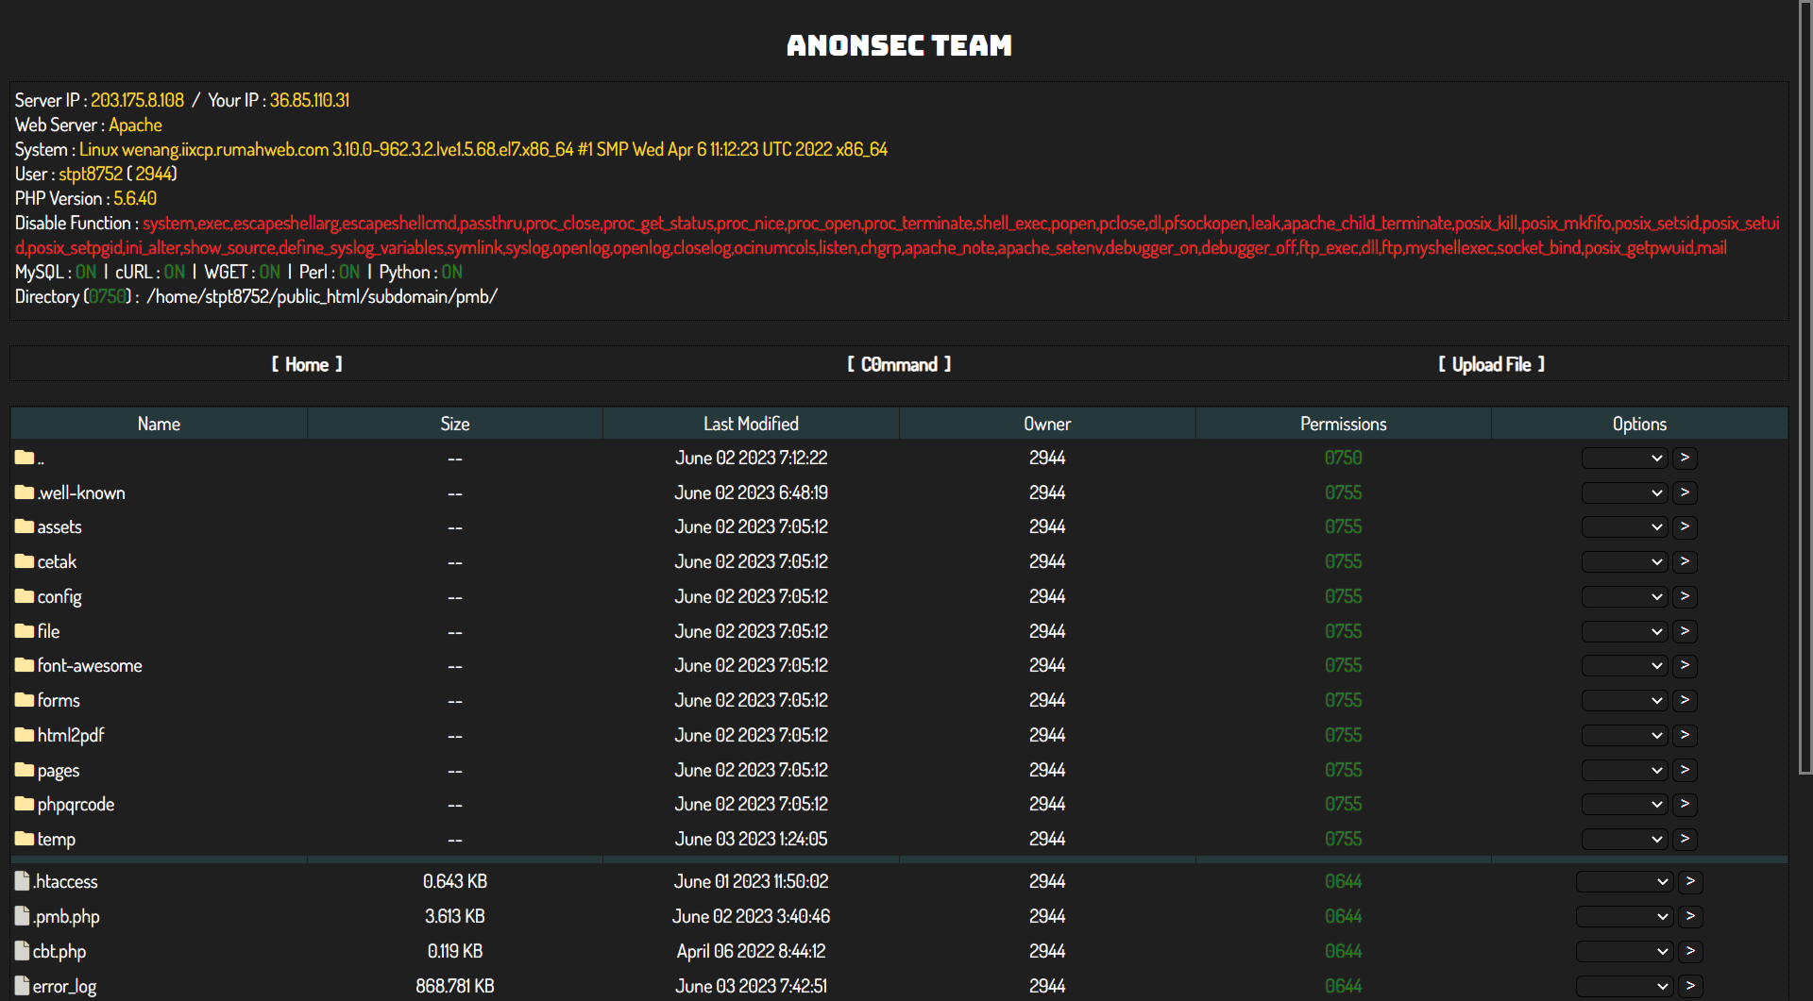
Task: Click the 868.781 KB size of error_log
Action: tap(455, 986)
